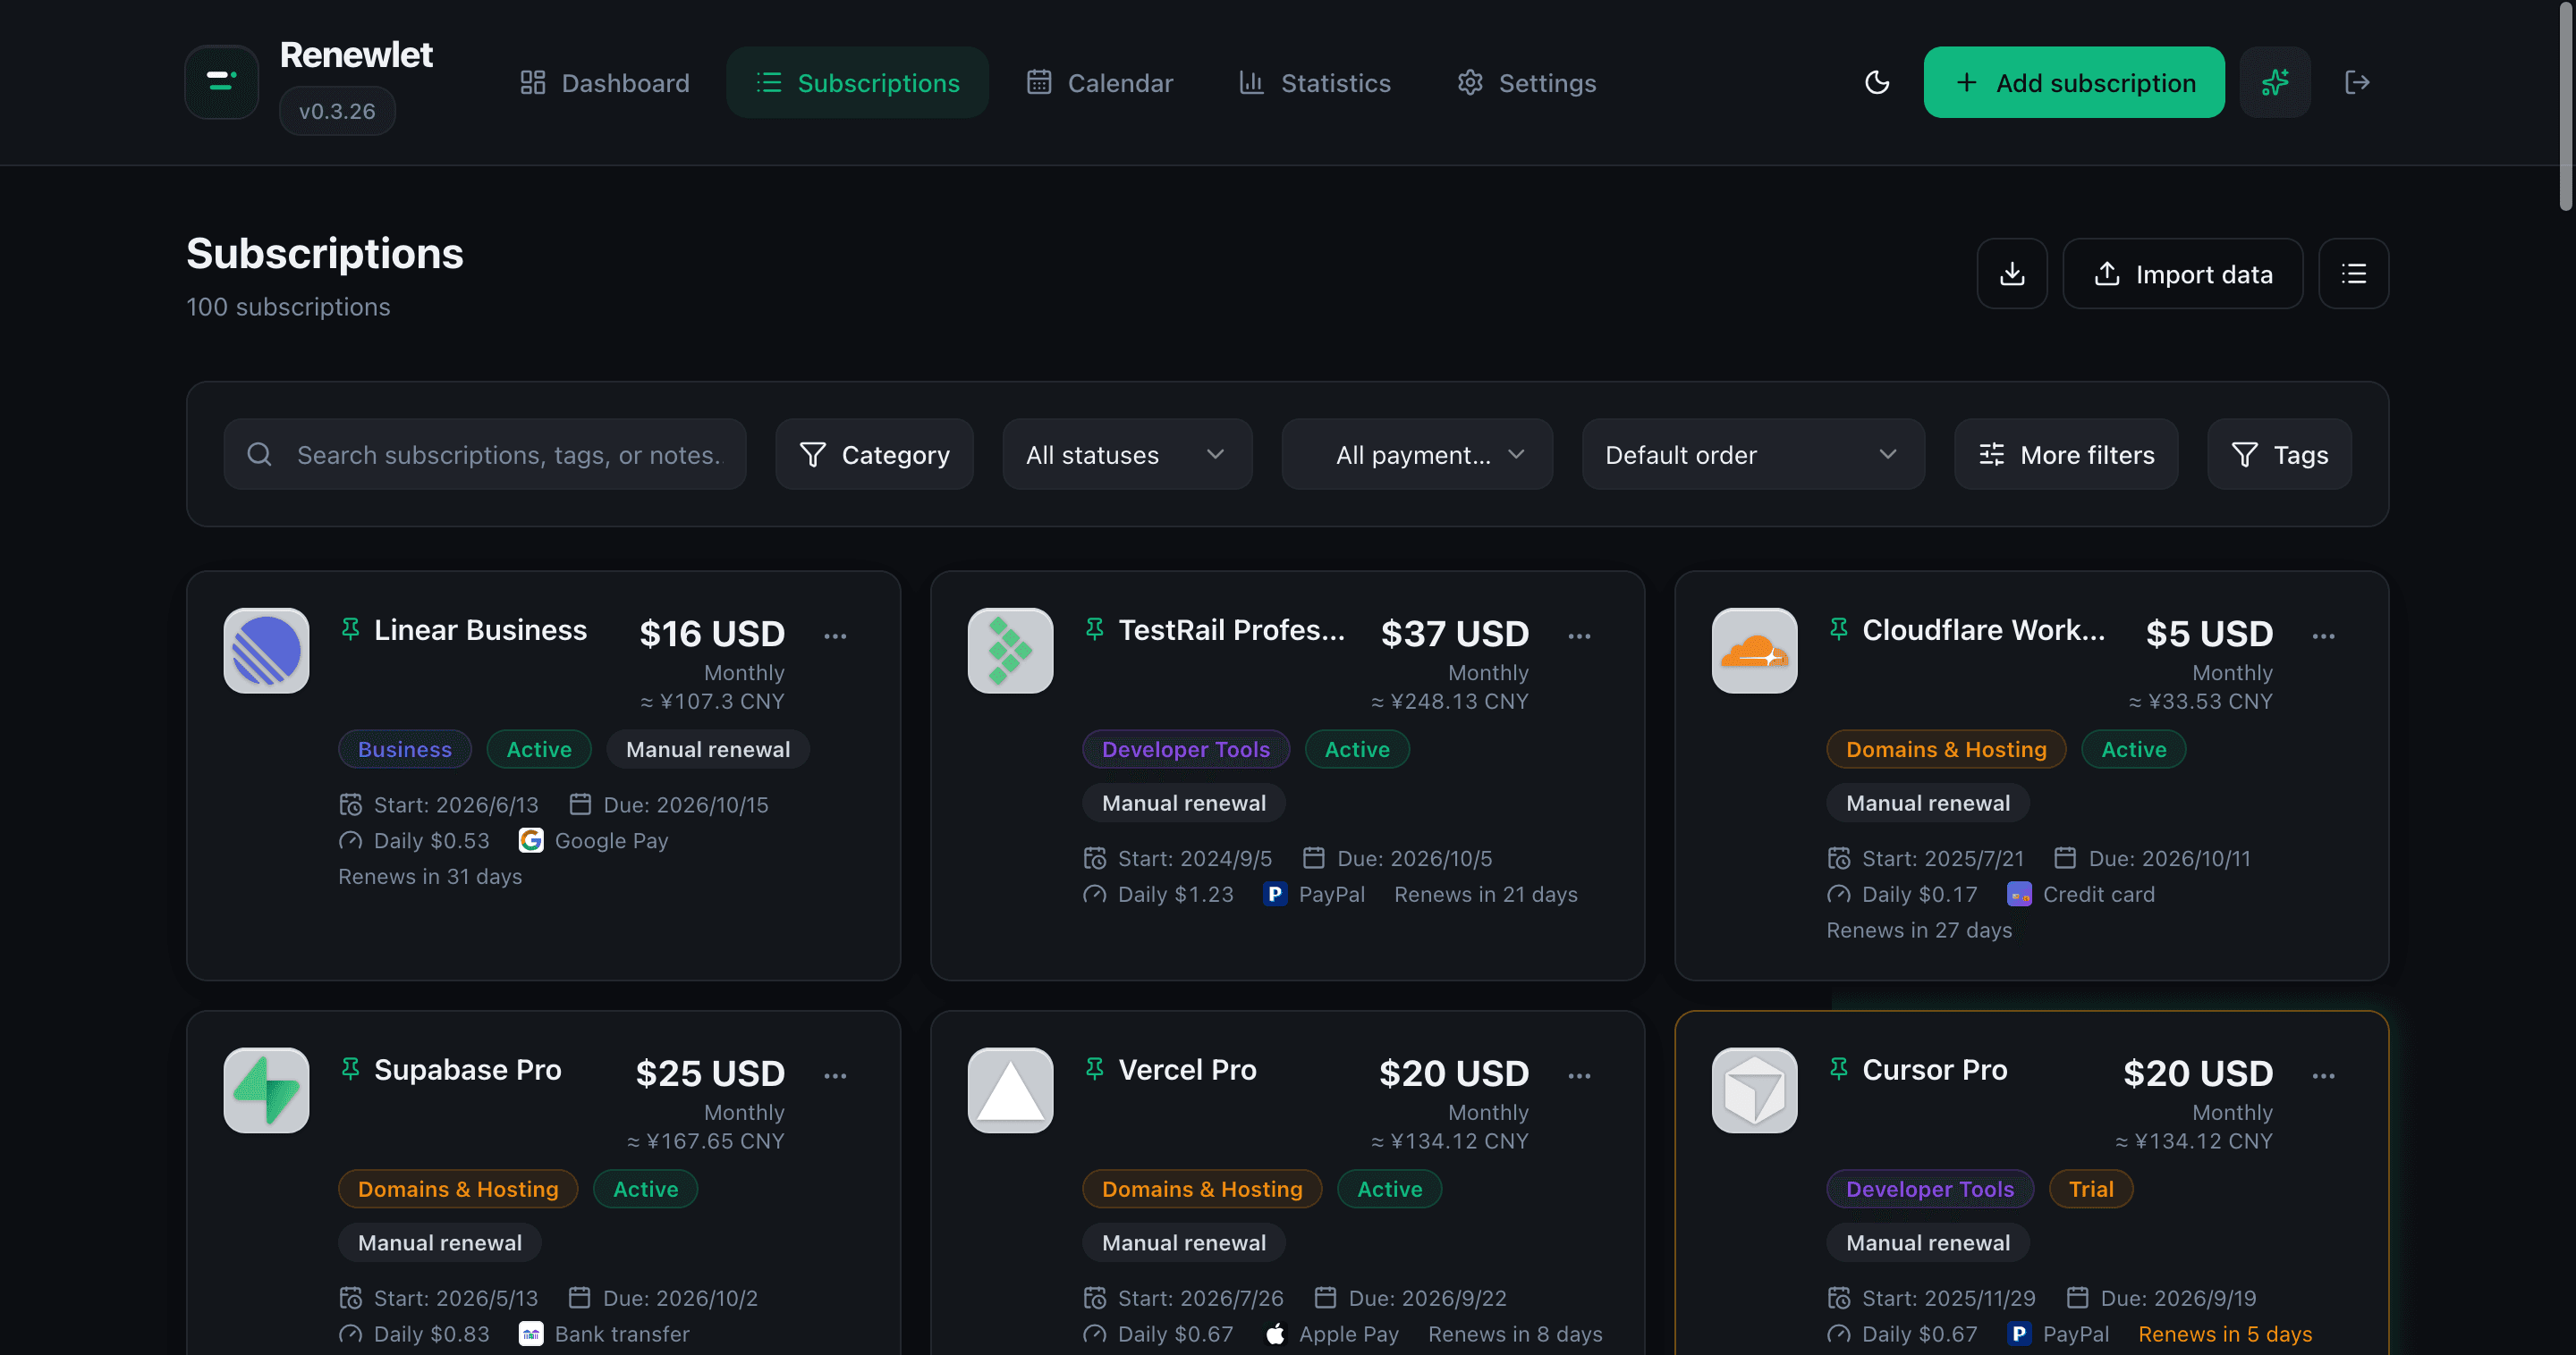Click "Renews in 8 days" on Vercel Pro
The height and width of the screenshot is (1355, 2576).
coord(1515,1334)
